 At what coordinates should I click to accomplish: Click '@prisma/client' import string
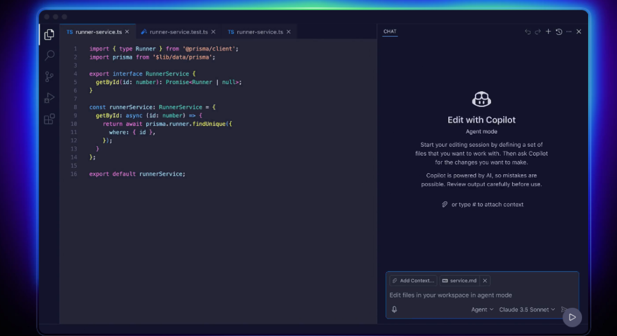(x=209, y=49)
